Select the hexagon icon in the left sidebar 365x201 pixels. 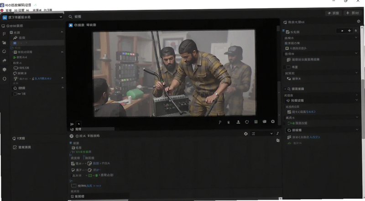4,69
